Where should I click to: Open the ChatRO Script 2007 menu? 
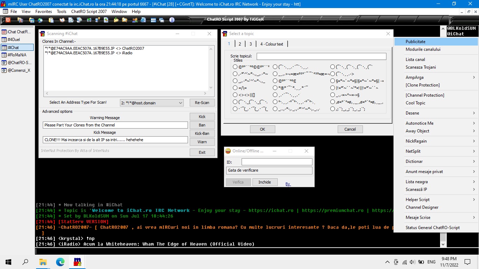[x=89, y=12]
